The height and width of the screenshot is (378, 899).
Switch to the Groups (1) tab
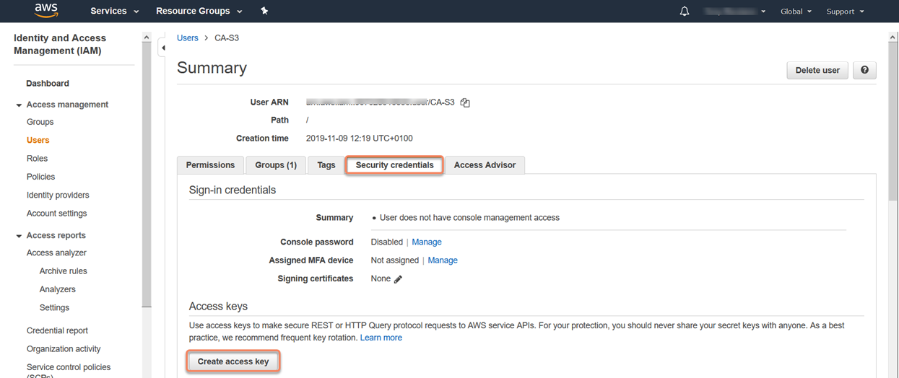[x=276, y=165]
